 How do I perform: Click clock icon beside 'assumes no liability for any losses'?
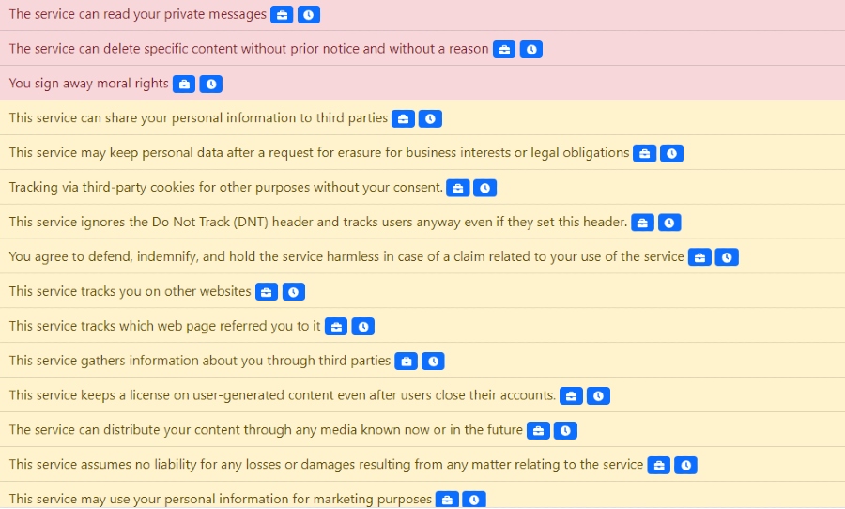(x=686, y=465)
